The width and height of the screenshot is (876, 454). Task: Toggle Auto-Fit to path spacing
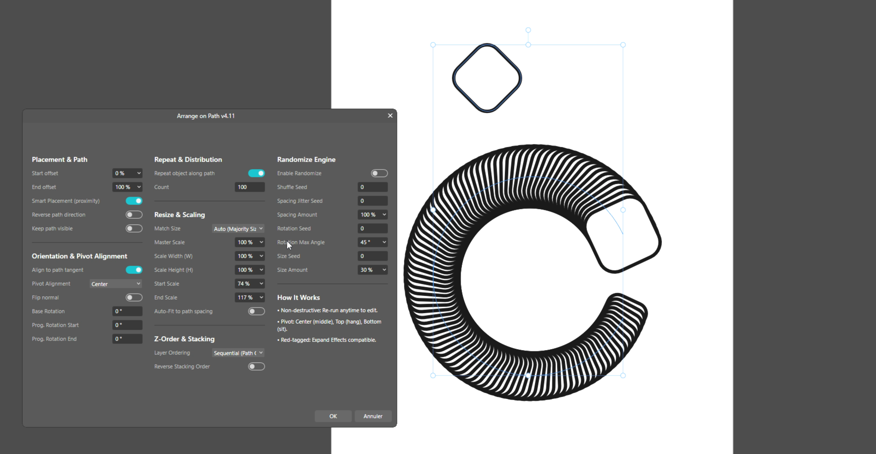(x=257, y=311)
